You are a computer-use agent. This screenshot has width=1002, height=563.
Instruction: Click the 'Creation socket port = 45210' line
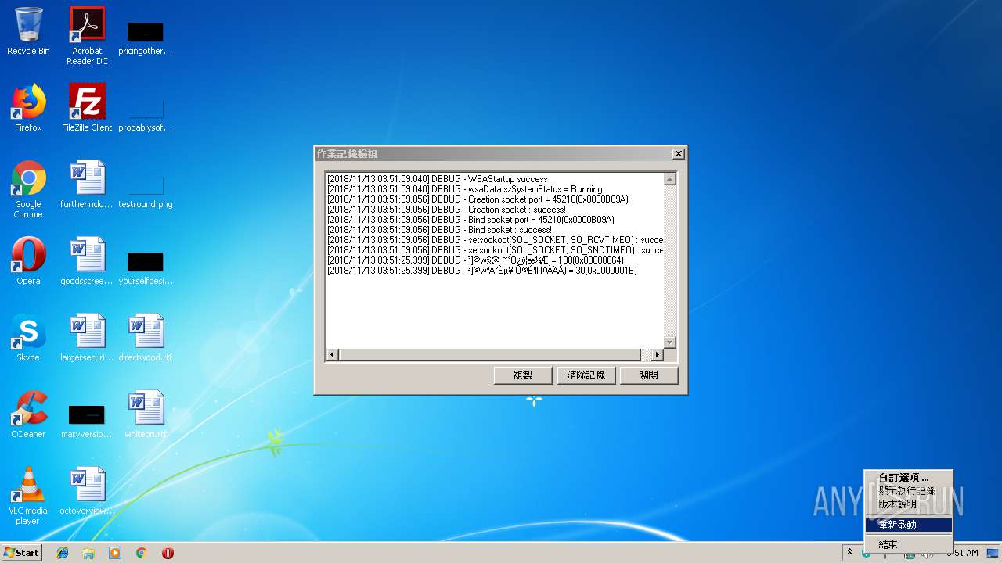pyautogui.click(x=478, y=199)
